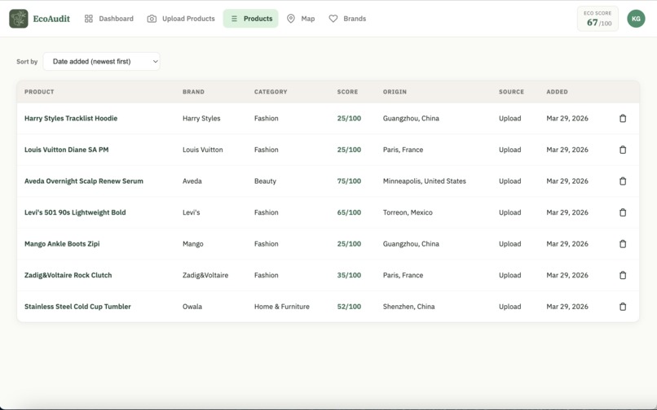Image resolution: width=657 pixels, height=410 pixels.
Task: Click the PRODUCT column header
Action: tap(39, 92)
